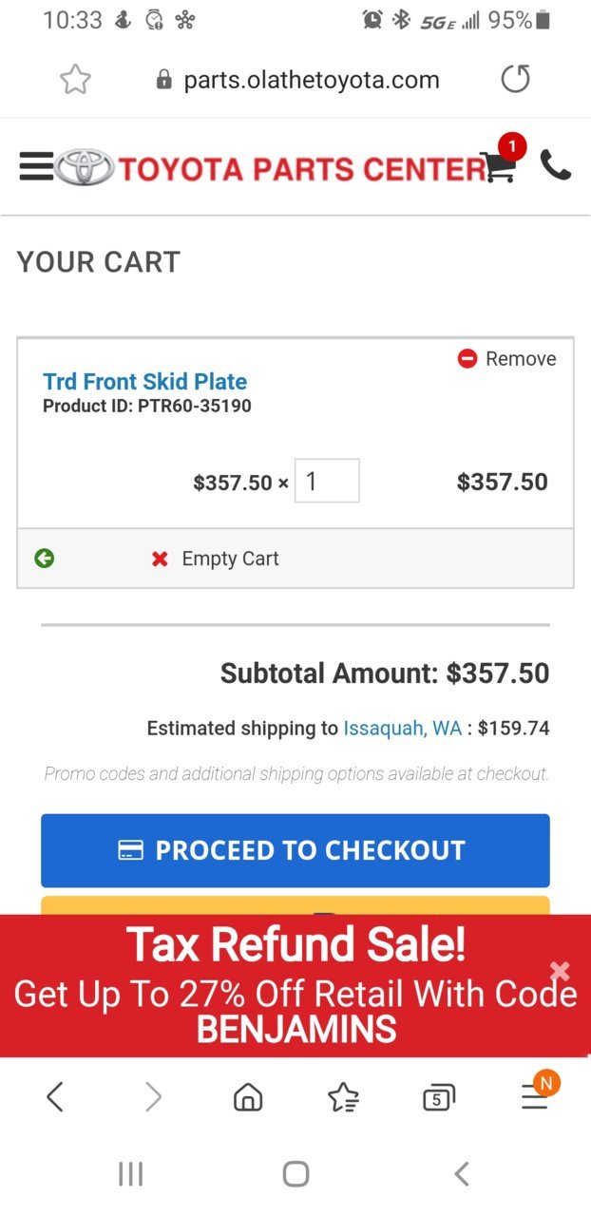The image size is (591, 1215).
Task: Go back with the browser back arrow
Action: (x=55, y=1097)
